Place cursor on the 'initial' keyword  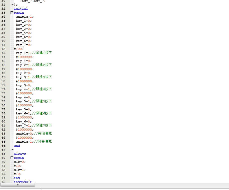tap(21, 9)
